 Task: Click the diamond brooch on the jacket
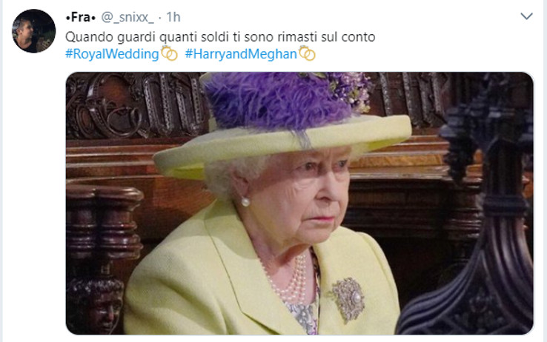[348, 299]
